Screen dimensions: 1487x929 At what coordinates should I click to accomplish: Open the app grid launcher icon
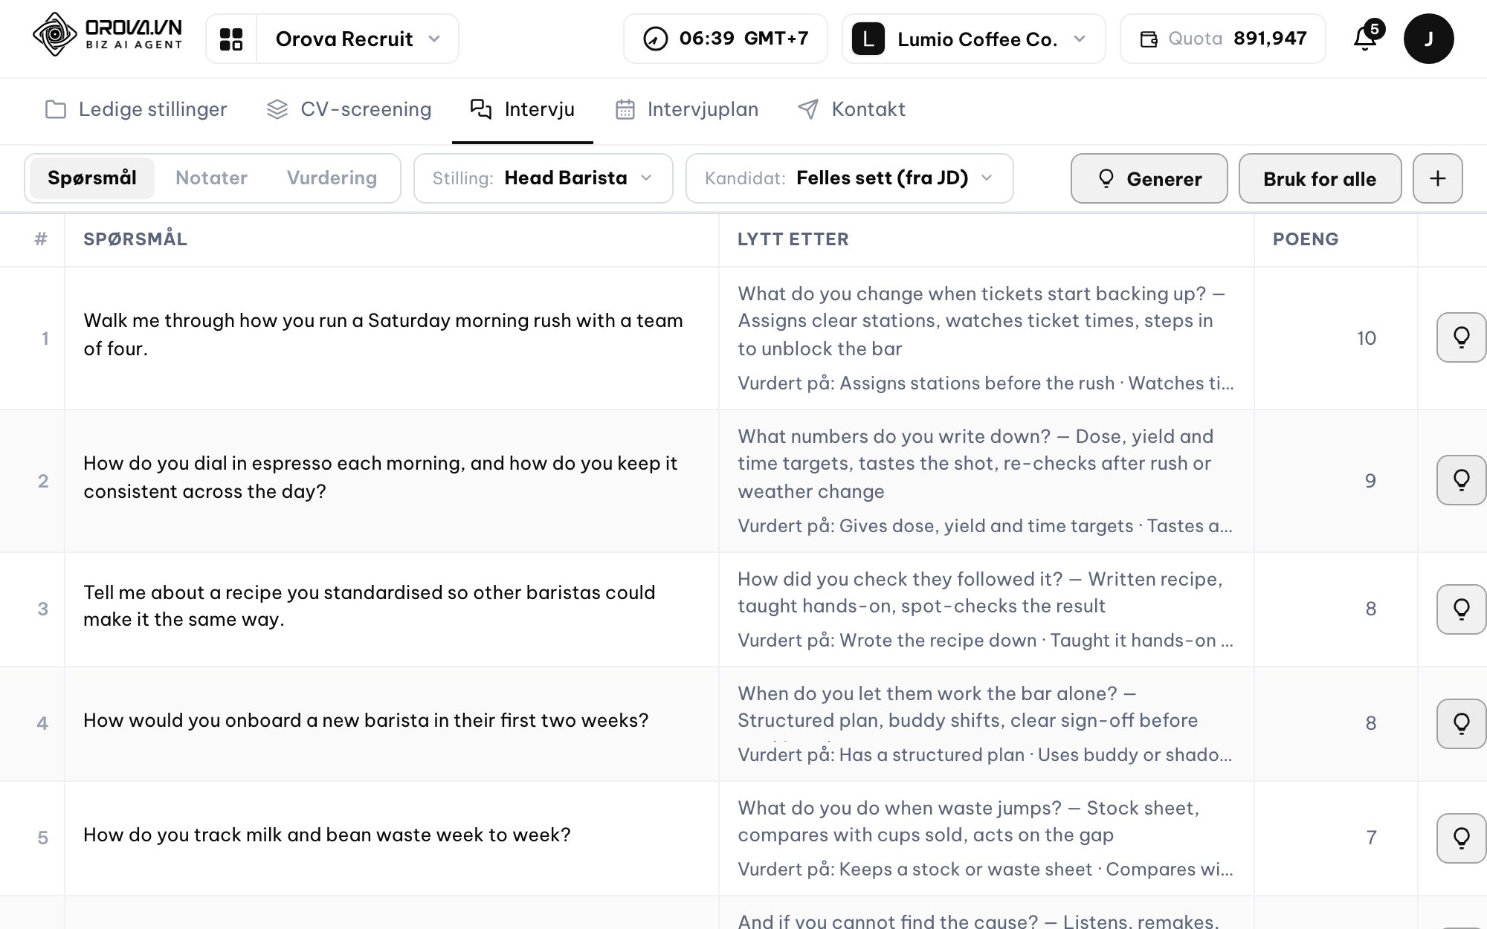(x=231, y=39)
